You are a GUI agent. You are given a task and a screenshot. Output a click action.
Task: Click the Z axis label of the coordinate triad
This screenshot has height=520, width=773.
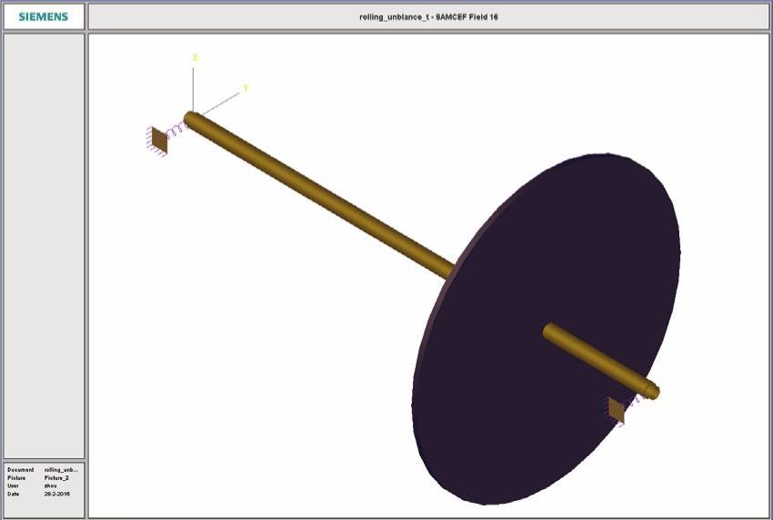pos(195,57)
